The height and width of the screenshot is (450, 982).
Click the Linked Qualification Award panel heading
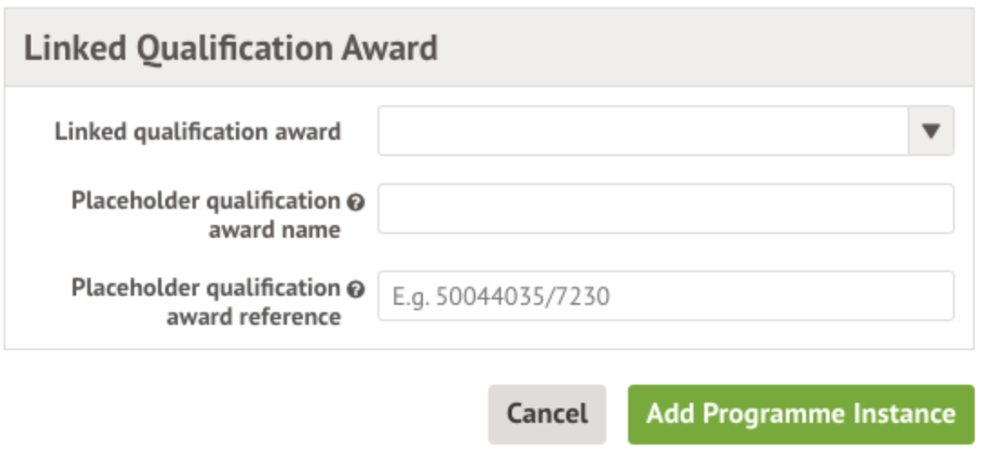[x=231, y=48]
